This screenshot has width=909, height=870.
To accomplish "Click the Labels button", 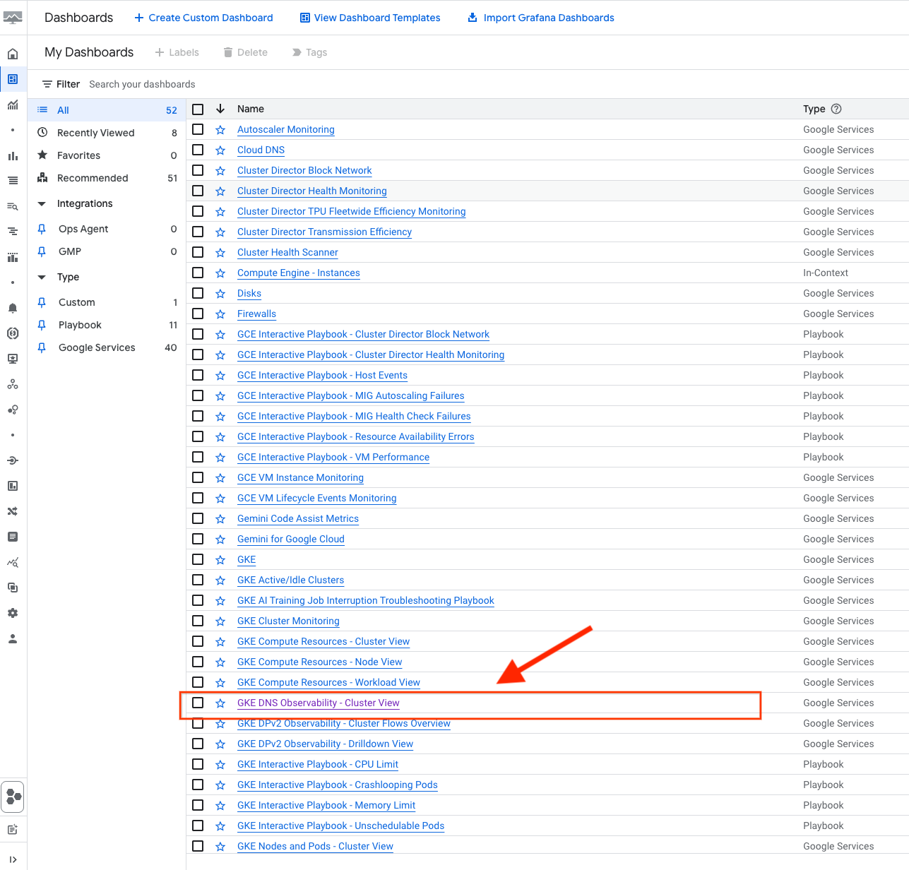I will [177, 52].
